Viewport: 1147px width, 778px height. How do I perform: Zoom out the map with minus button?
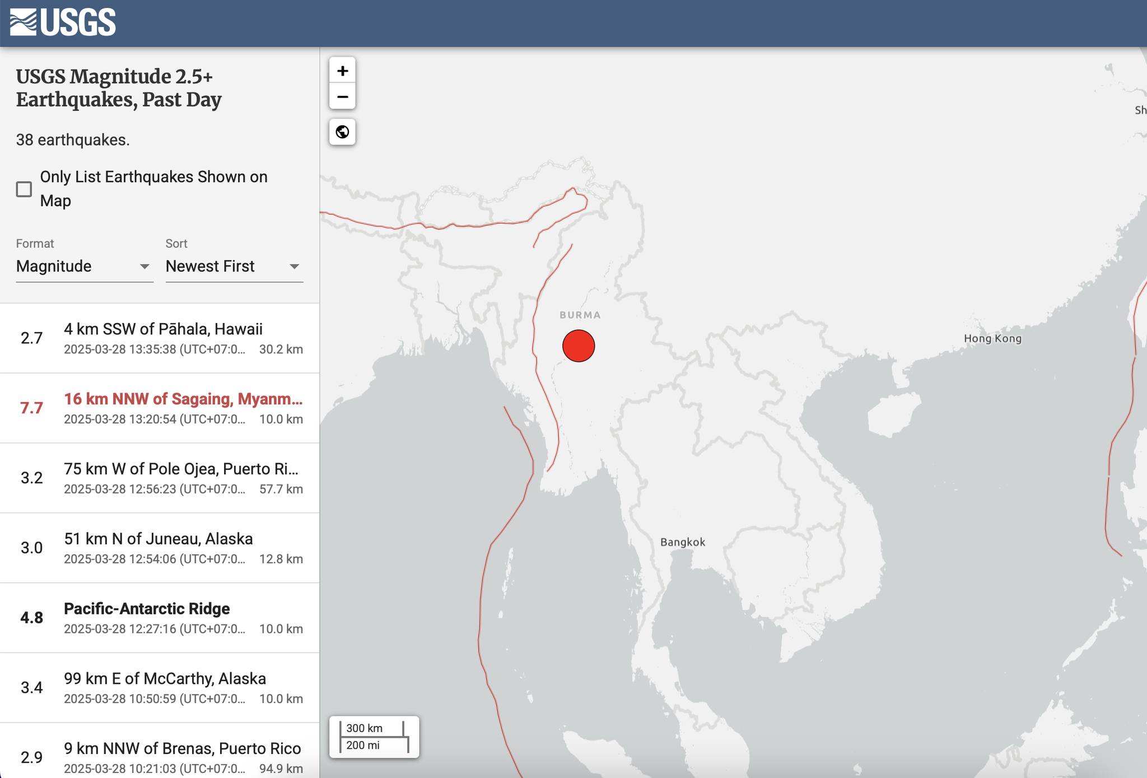[x=342, y=96]
